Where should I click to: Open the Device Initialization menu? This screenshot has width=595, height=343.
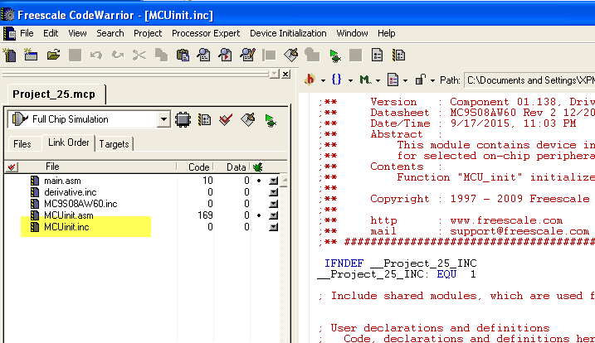point(288,33)
